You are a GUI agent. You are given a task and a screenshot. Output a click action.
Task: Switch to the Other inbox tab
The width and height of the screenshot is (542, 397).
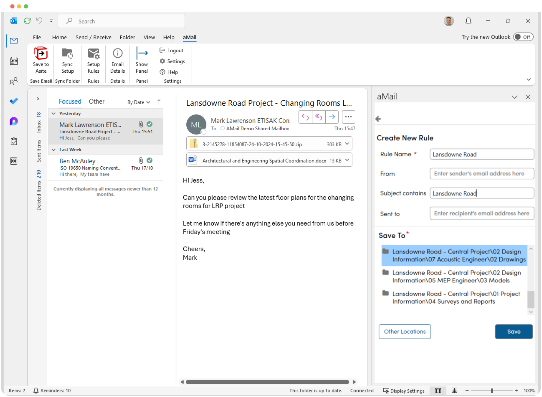(96, 102)
